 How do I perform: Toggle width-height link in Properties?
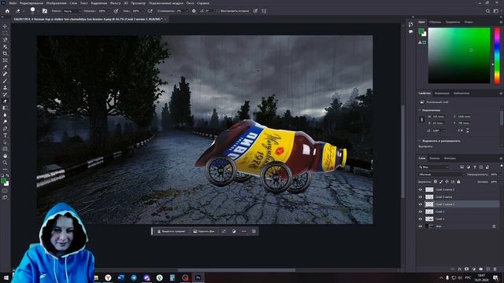pyautogui.click(x=422, y=119)
